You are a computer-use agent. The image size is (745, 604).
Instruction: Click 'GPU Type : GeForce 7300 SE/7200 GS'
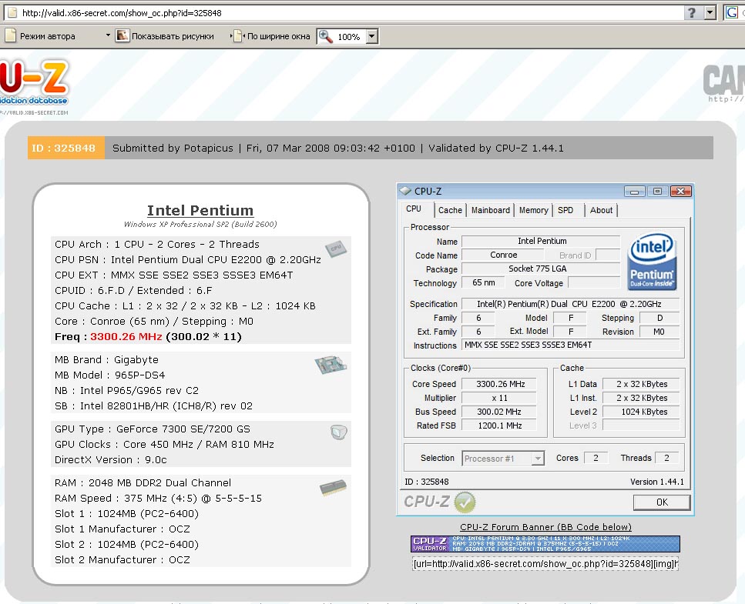pyautogui.click(x=153, y=429)
